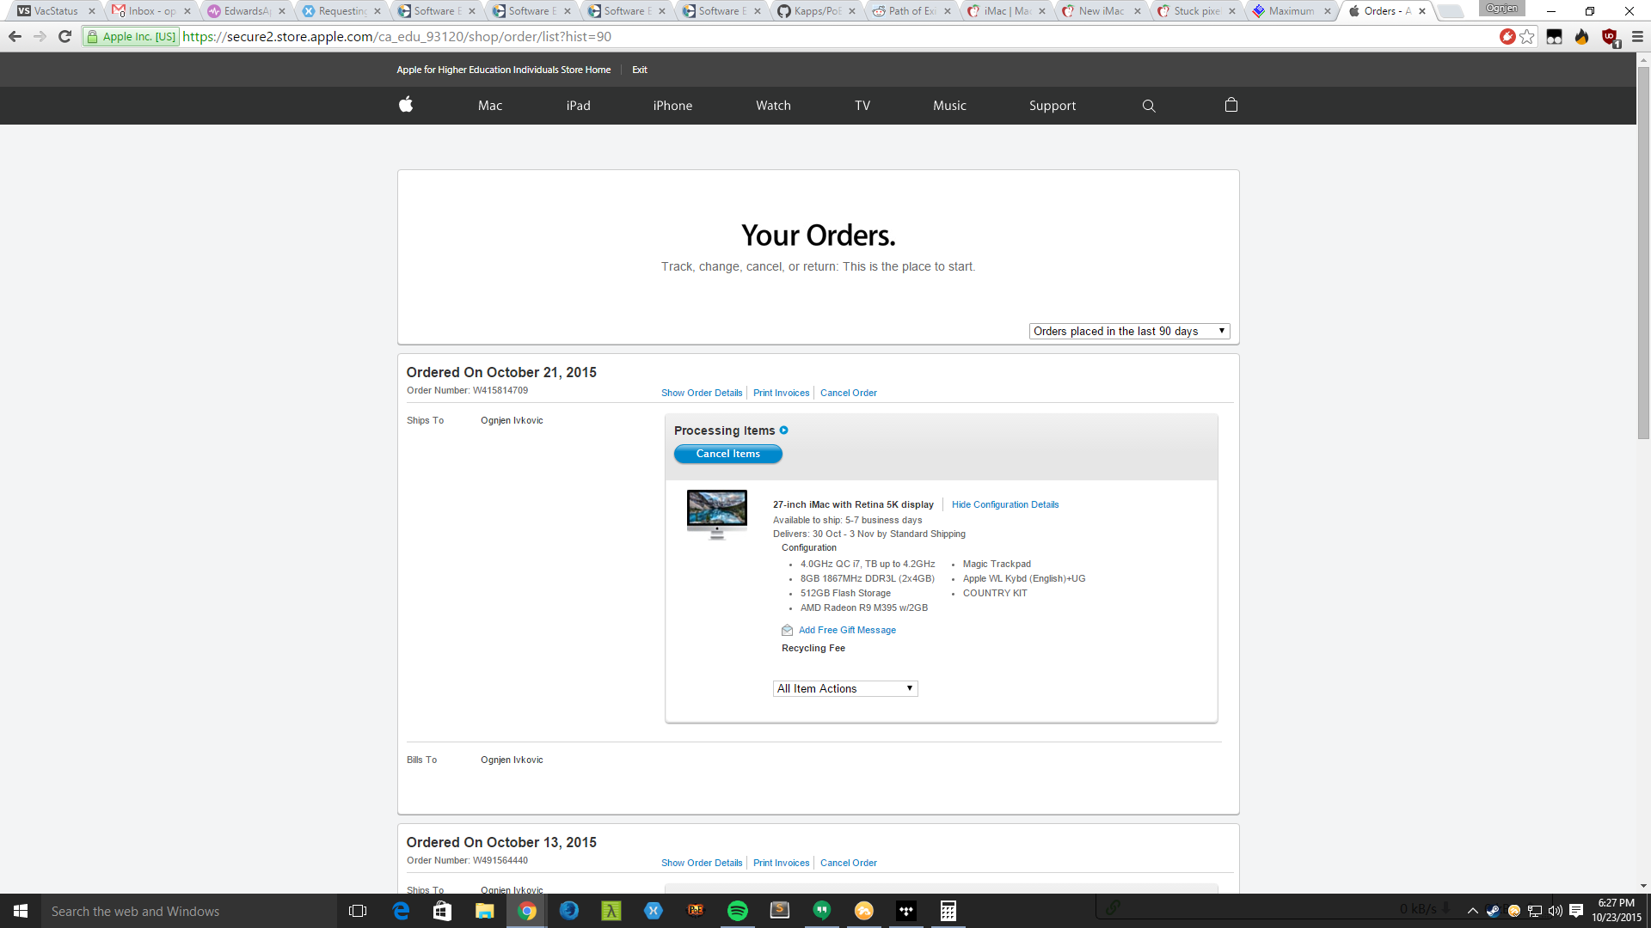Switch to the Inbox Gmail tab

[x=150, y=11]
